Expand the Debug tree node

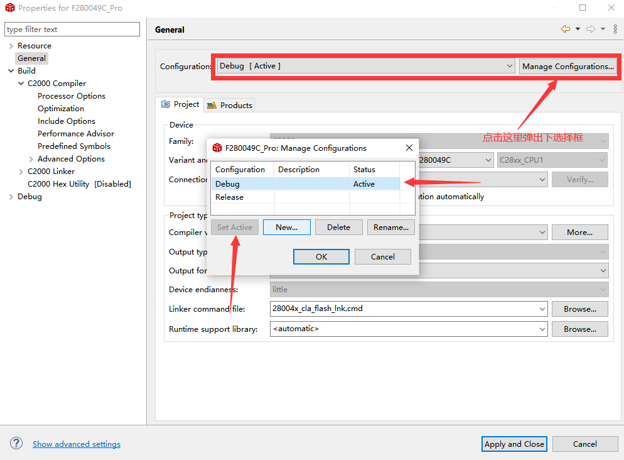tap(11, 197)
